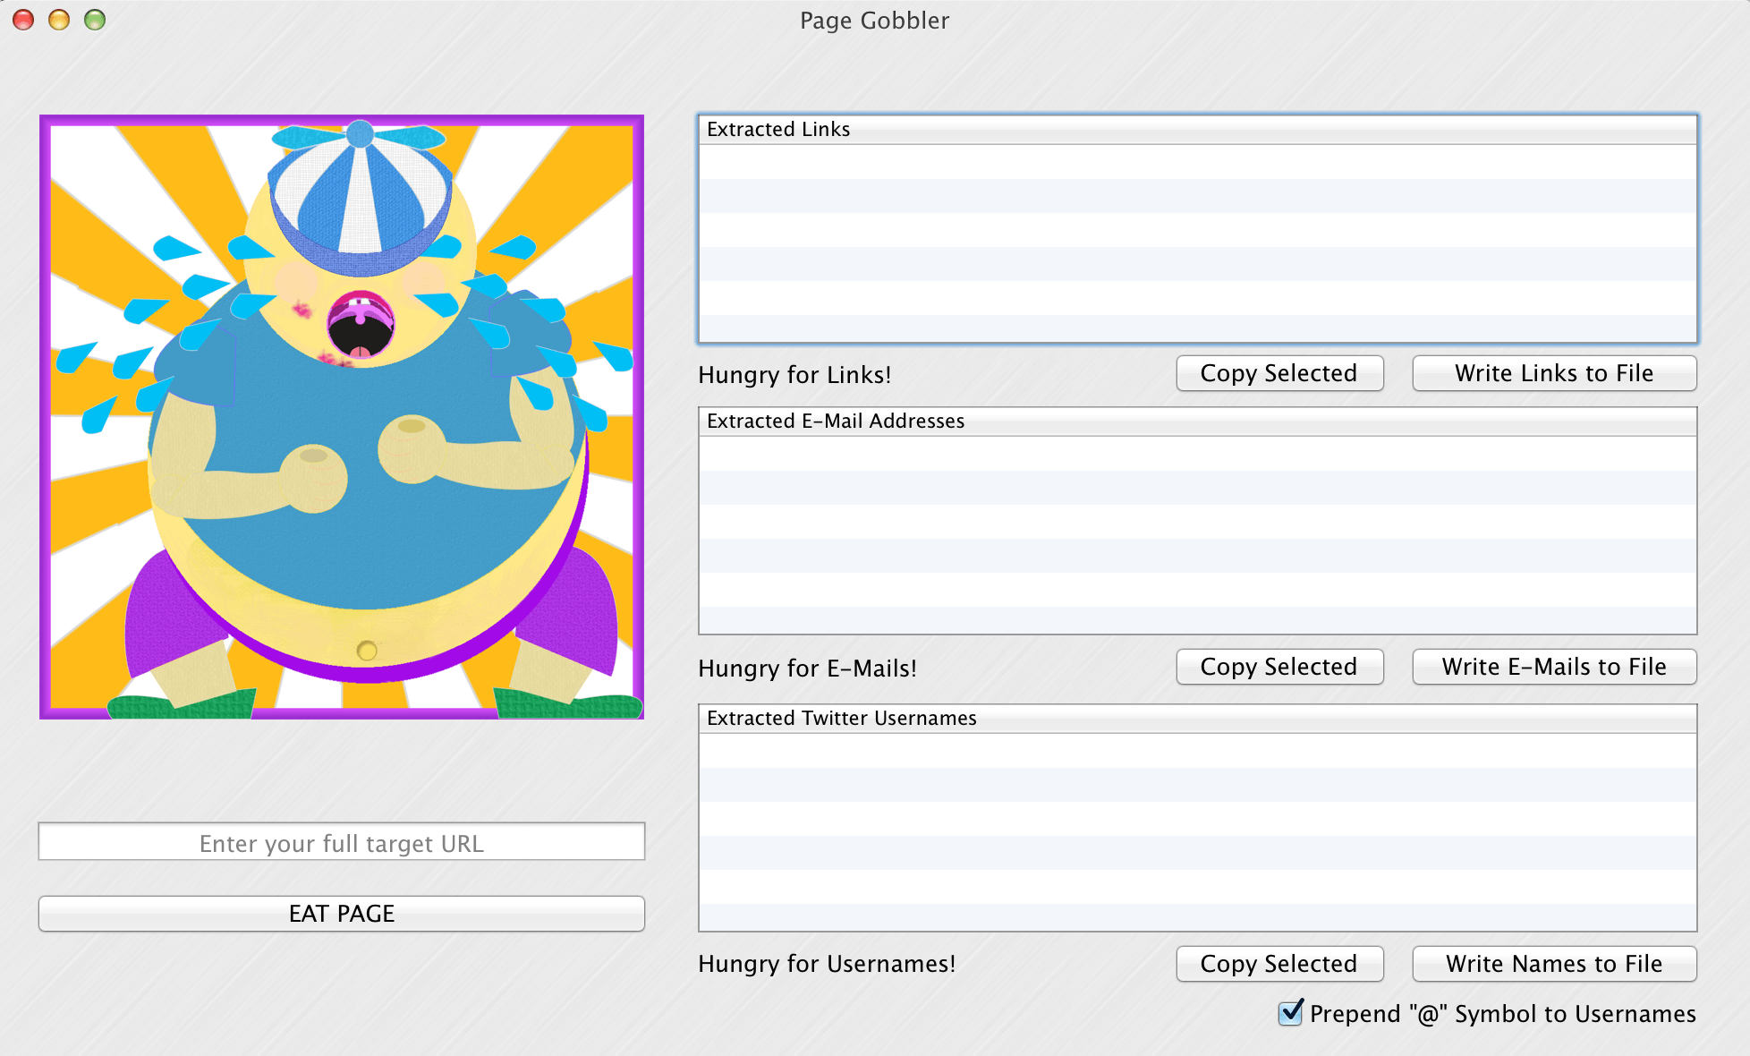Click the Extracted E-Mail Addresses header
1750x1056 pixels.
(835, 421)
